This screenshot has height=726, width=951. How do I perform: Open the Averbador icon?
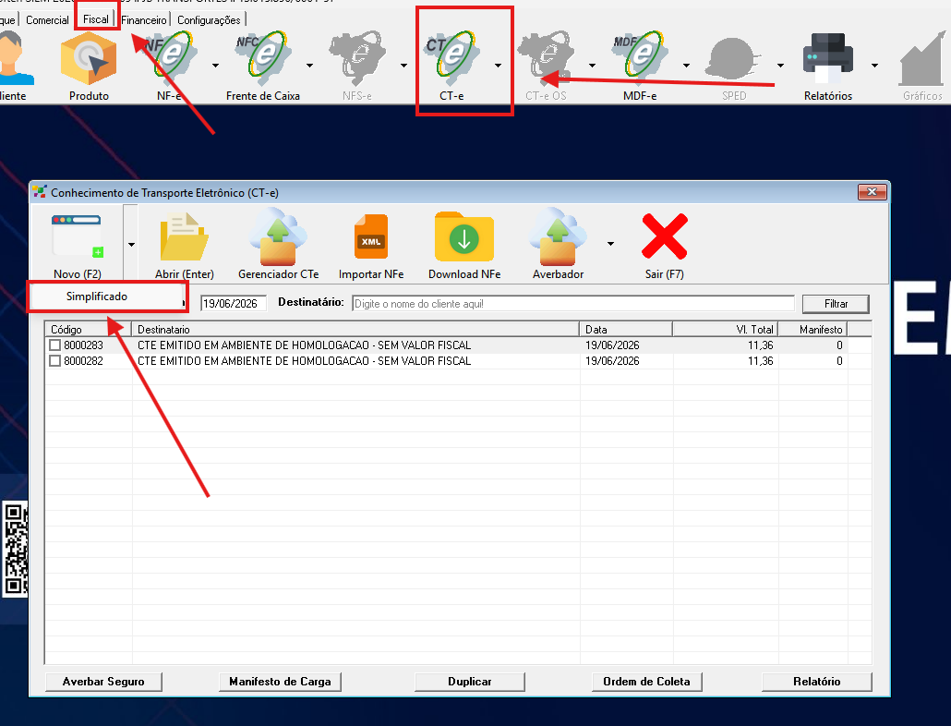click(558, 245)
